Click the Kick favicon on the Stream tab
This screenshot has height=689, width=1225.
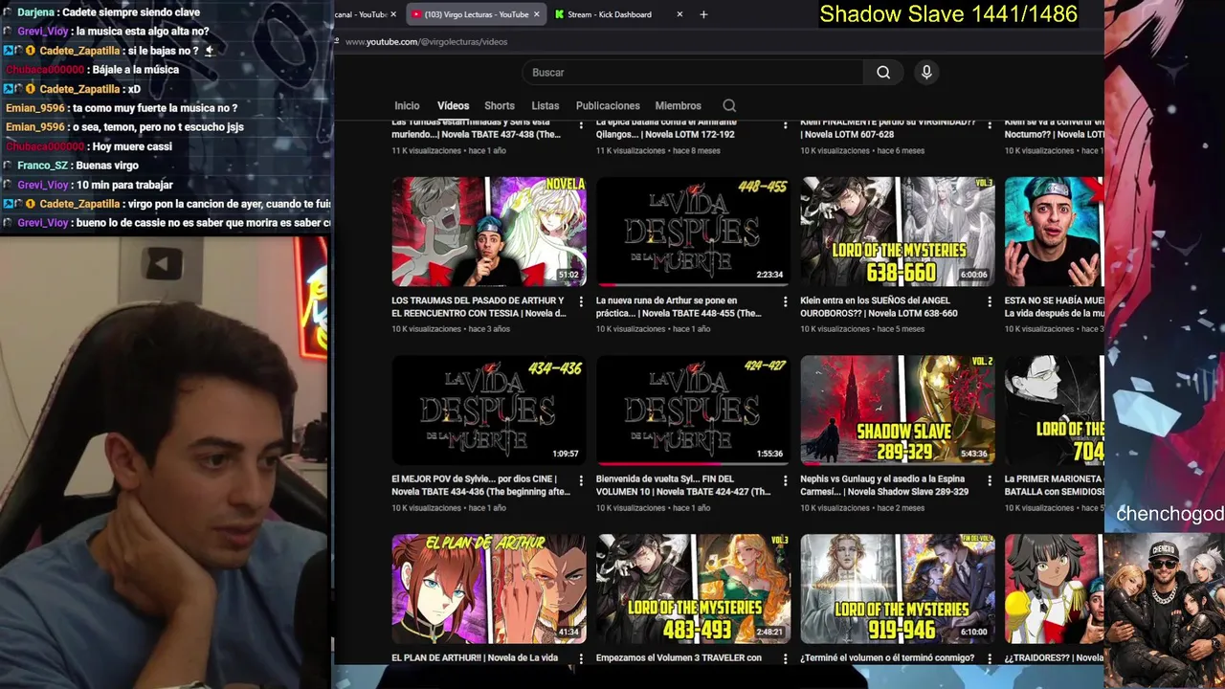pos(559,14)
